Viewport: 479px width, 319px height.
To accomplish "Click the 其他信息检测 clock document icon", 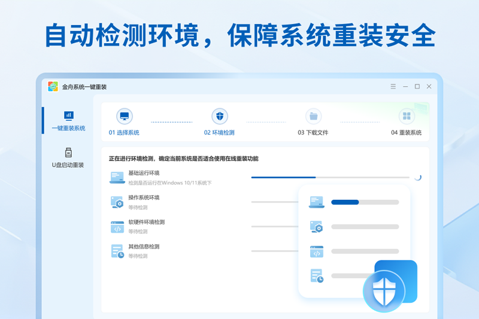I will tap(117, 251).
